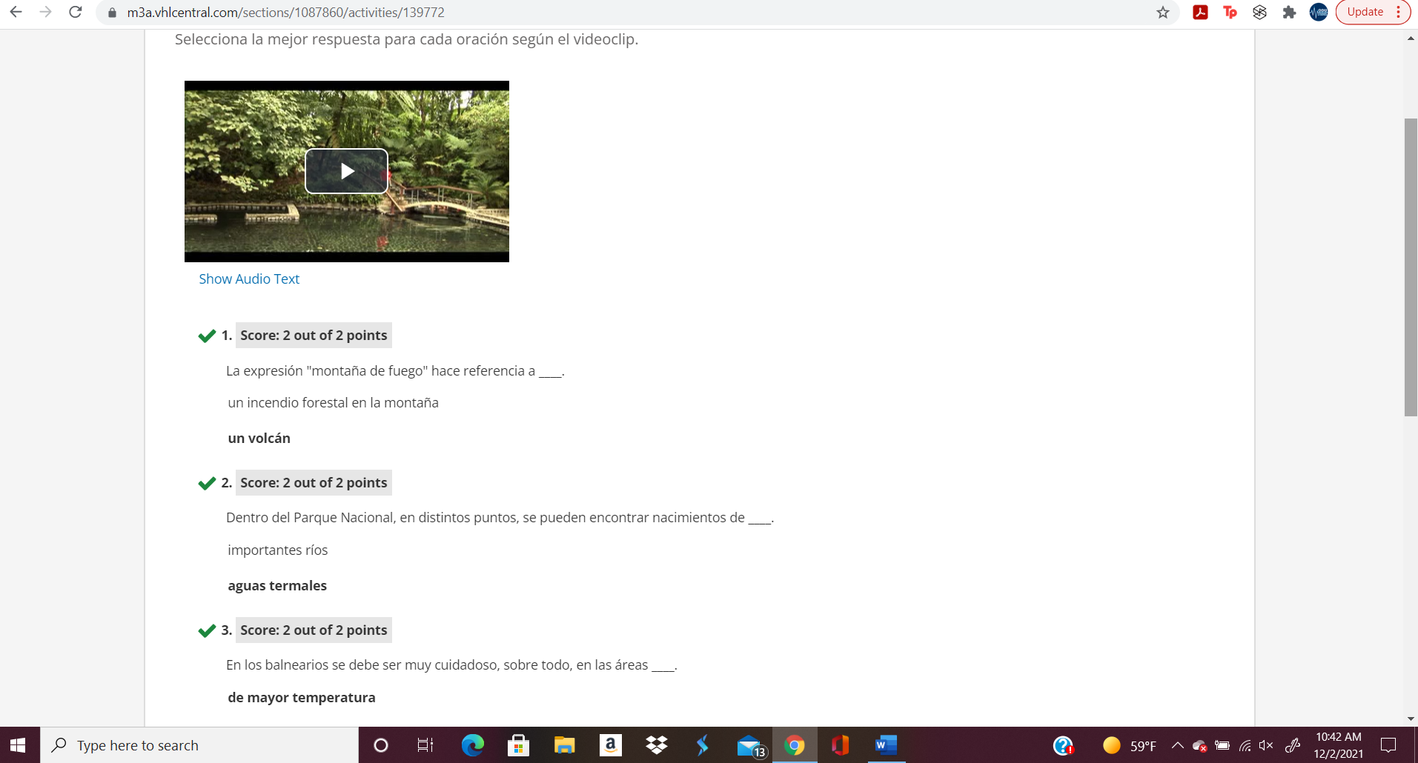Image resolution: width=1418 pixels, height=763 pixels.
Task: Switch to Microsoft Word in taskbar
Action: coord(886,745)
